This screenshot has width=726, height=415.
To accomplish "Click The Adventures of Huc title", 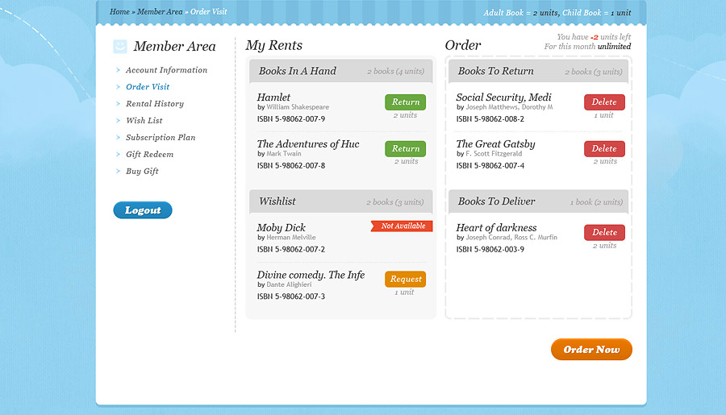I will point(308,144).
